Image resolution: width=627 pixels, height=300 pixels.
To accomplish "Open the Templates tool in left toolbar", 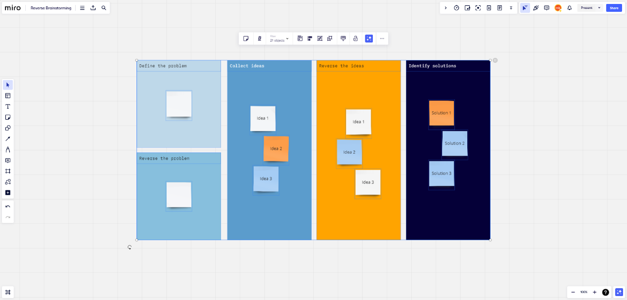I will tap(8, 96).
